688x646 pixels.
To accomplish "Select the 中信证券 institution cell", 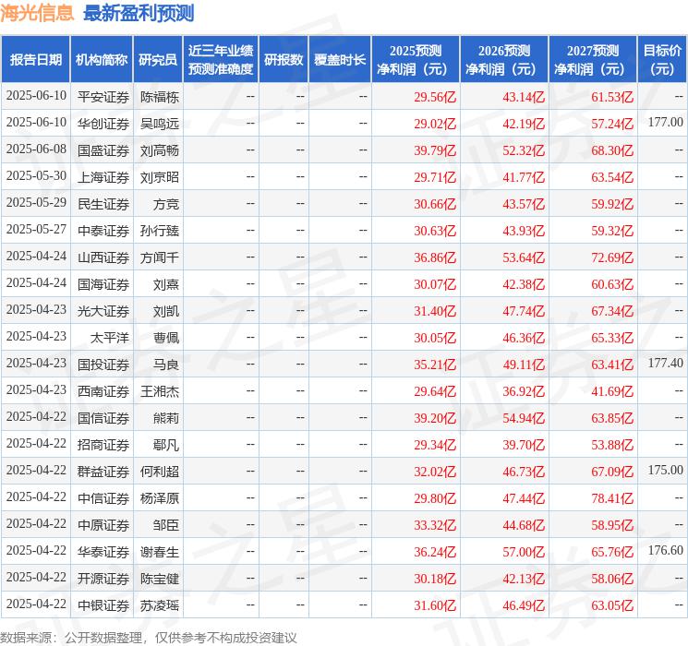I will pos(103,498).
